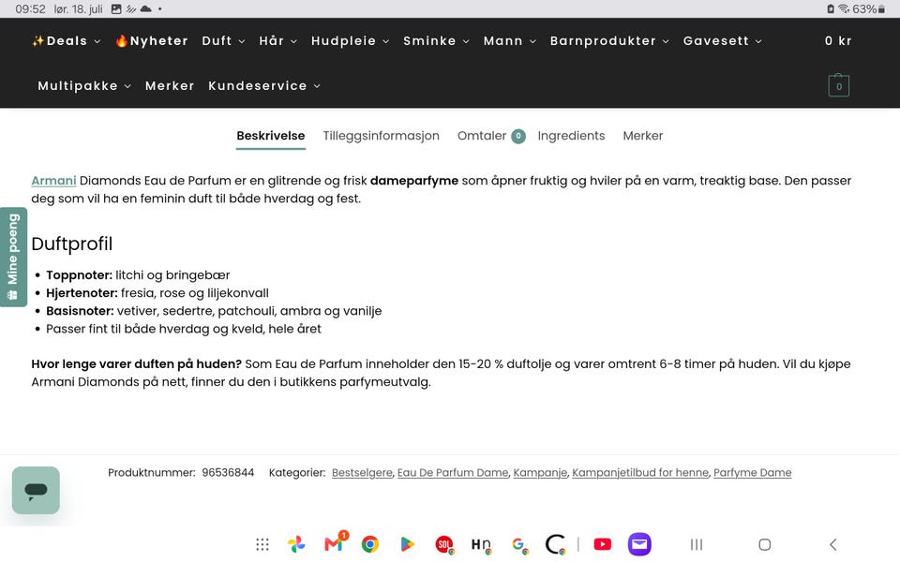Image resolution: width=900 pixels, height=562 pixels.
Task: Open the Google shortcut icon
Action: point(518,545)
